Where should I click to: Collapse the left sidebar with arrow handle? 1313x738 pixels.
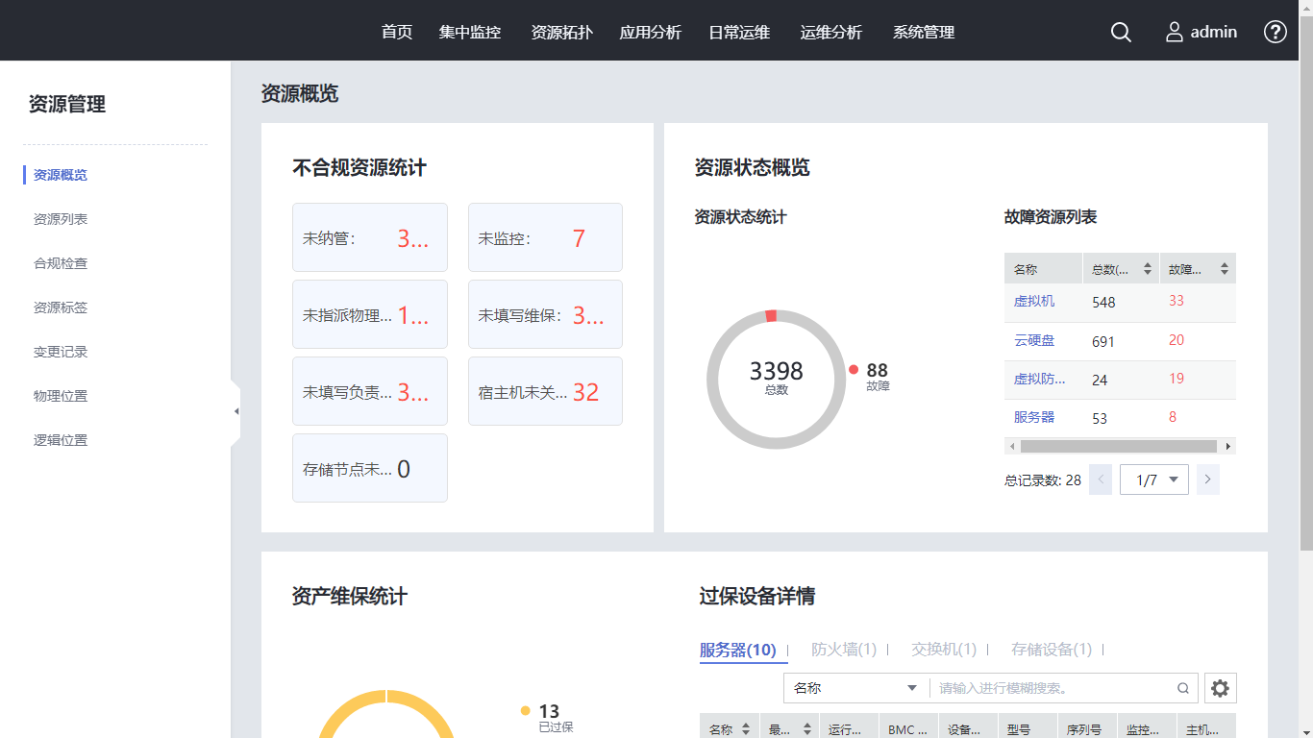tap(235, 411)
